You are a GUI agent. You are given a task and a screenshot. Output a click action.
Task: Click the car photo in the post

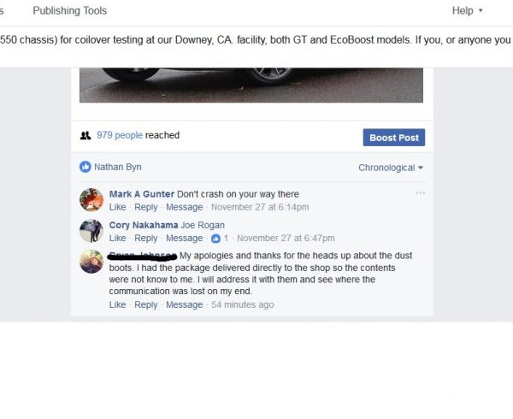point(251,85)
